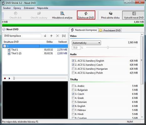
Task: Enable AC3 5.1 Hungarian audio track
Action: click(x=73, y=69)
